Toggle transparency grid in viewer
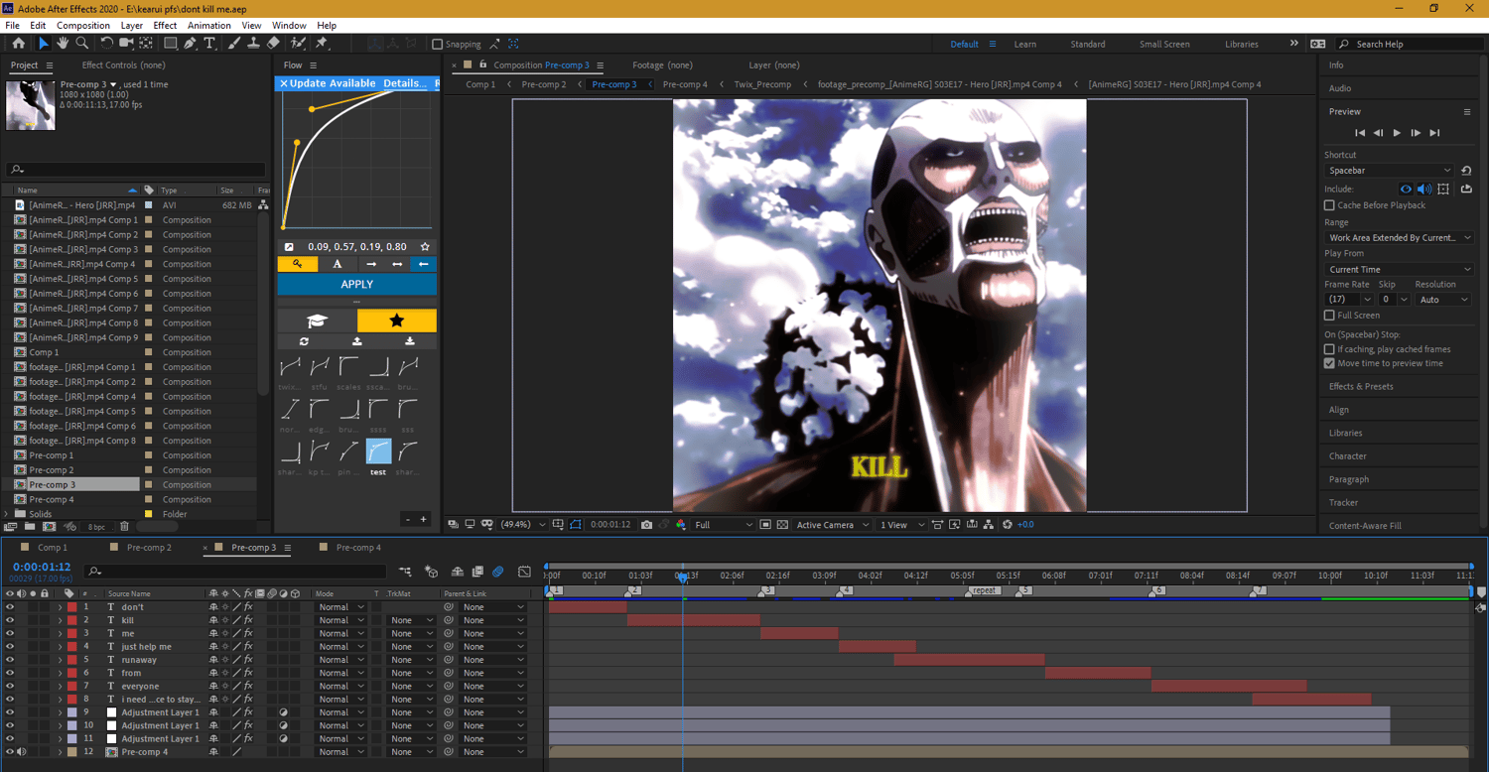The width and height of the screenshot is (1489, 772). (782, 525)
